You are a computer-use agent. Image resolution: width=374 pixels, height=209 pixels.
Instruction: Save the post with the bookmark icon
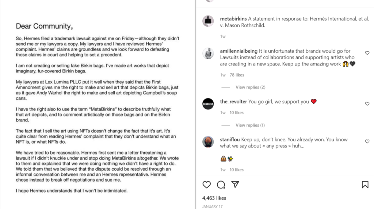[x=365, y=184]
